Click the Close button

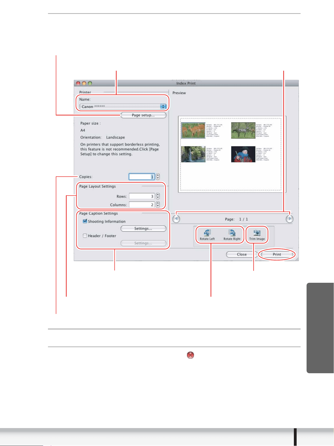click(x=242, y=254)
